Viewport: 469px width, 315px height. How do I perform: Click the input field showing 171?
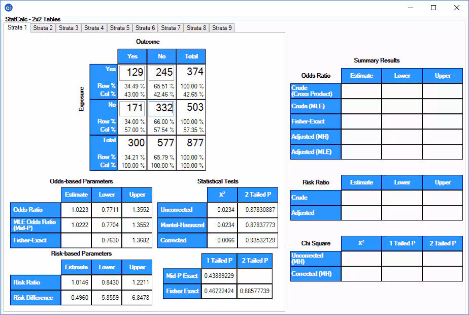pos(132,108)
